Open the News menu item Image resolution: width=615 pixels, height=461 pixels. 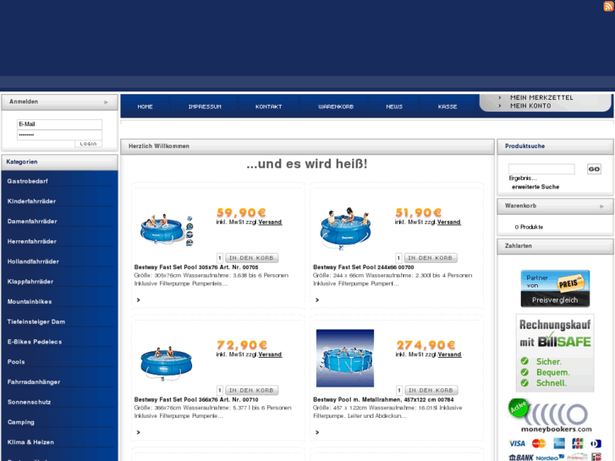tap(394, 107)
